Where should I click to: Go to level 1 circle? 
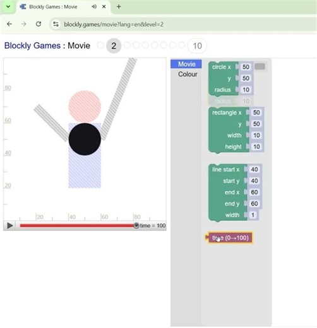coord(100,45)
